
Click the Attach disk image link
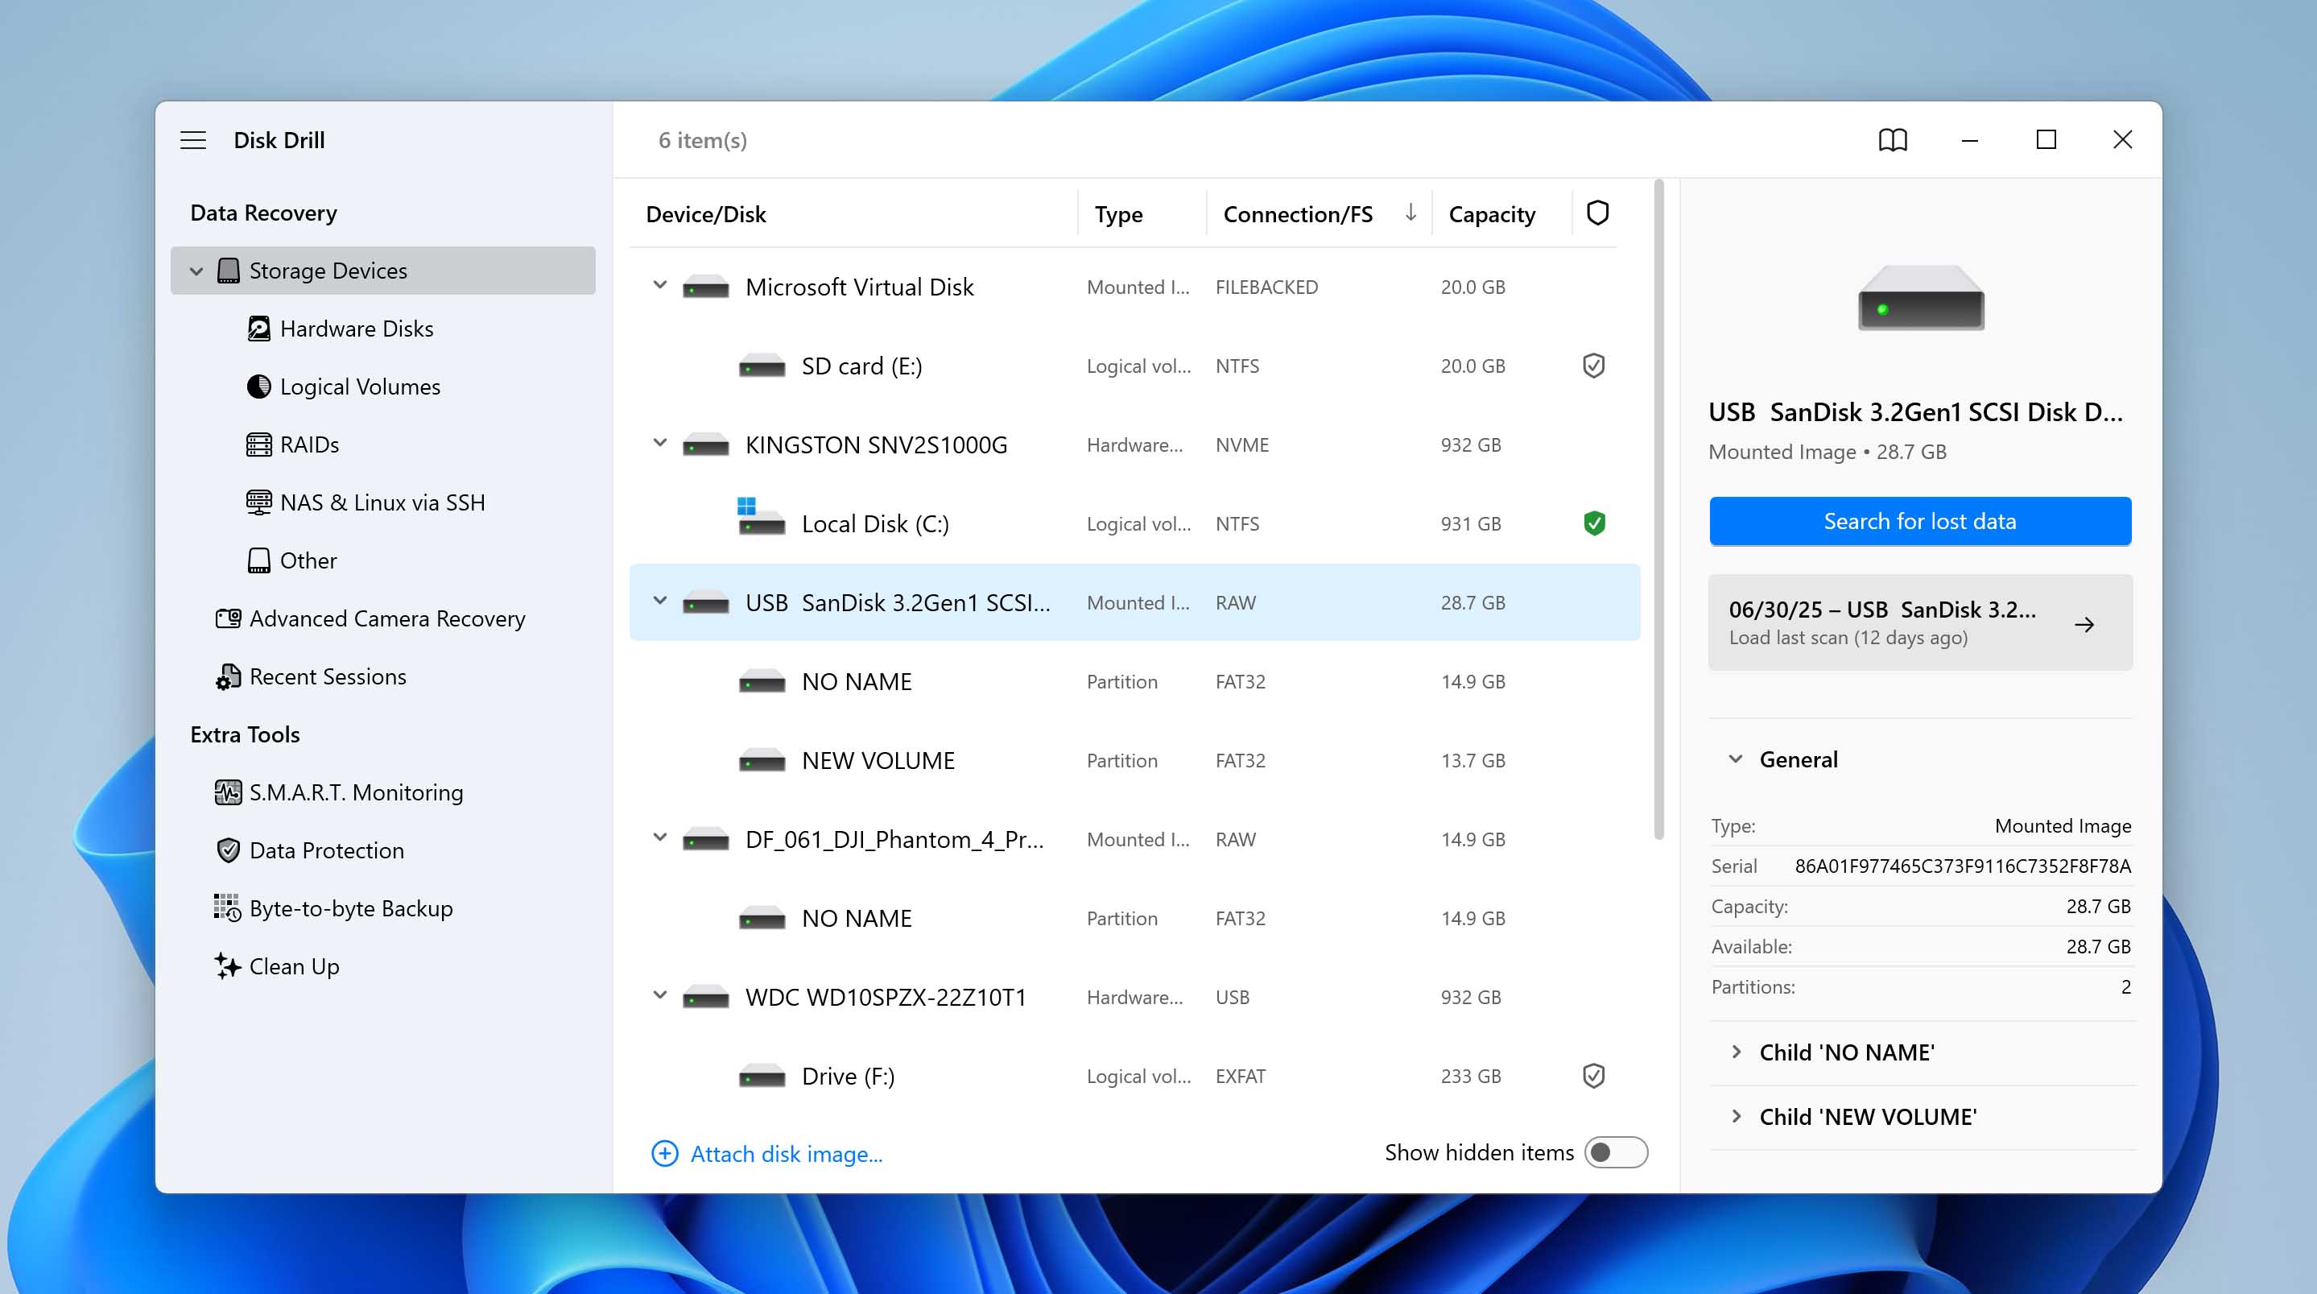tap(786, 1153)
